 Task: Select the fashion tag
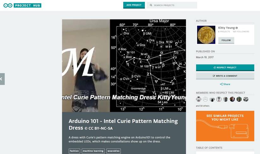pyautogui.click(x=74, y=151)
